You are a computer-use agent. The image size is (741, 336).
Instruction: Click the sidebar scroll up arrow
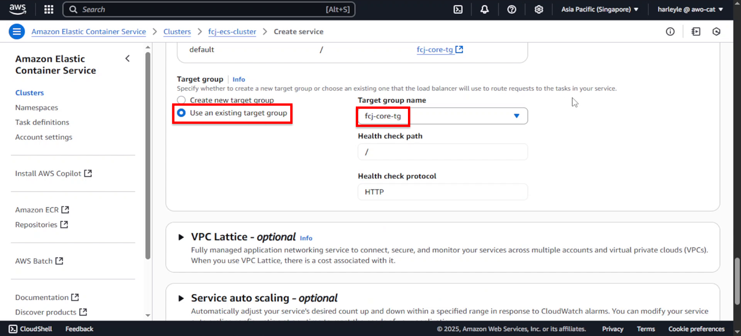(x=148, y=47)
